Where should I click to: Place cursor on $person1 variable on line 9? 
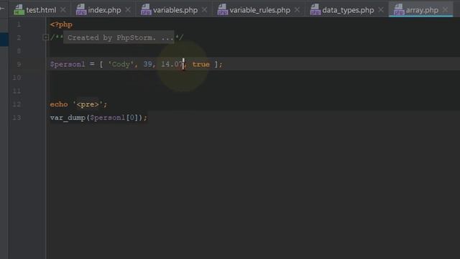coord(68,64)
